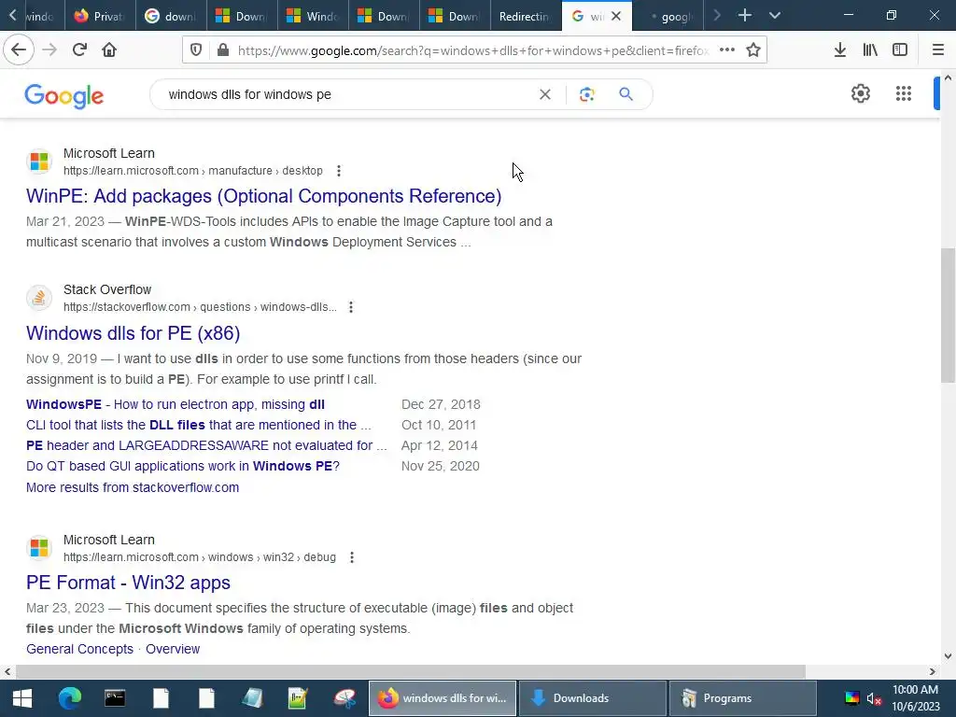956x717 pixels.
Task: Clear the Google search box
Action: pos(545,94)
